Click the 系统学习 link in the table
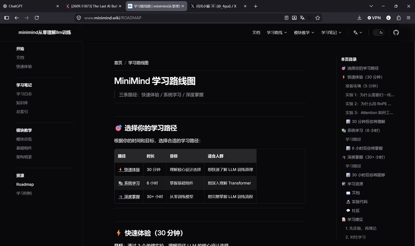This screenshot has height=246, width=415. pos(129,183)
